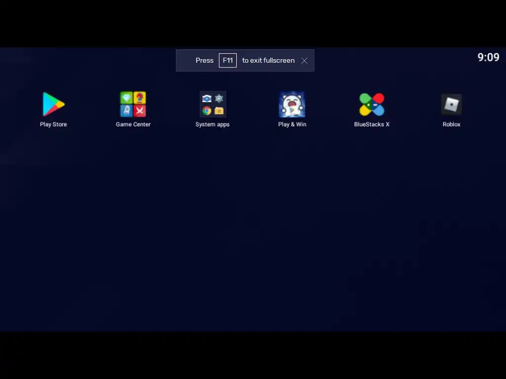Click the "System apps" label text
506x379 pixels.
click(x=212, y=124)
